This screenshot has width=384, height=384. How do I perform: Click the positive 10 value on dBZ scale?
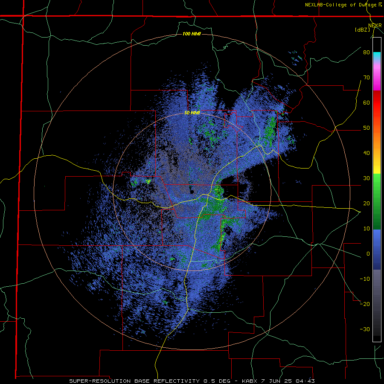point(367,229)
